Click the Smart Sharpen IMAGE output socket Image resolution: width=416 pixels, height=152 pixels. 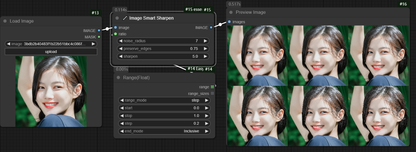(x=211, y=28)
